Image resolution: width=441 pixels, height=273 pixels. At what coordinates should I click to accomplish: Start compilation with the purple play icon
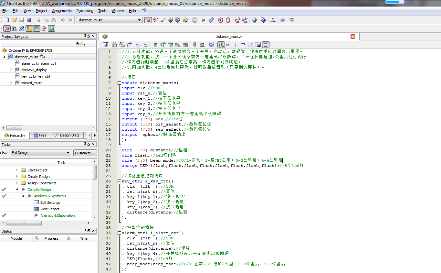click(204, 20)
